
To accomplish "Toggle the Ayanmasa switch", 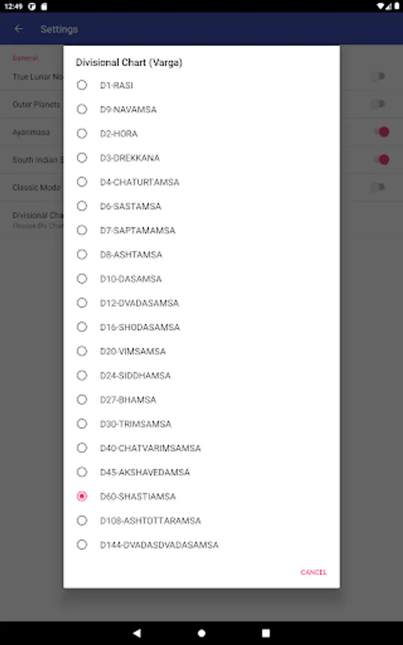I will pos(380,132).
